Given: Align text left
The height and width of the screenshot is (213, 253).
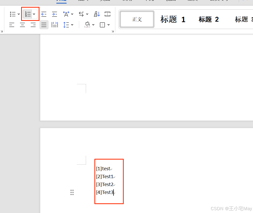Looking at the screenshot, I should pos(12,25).
